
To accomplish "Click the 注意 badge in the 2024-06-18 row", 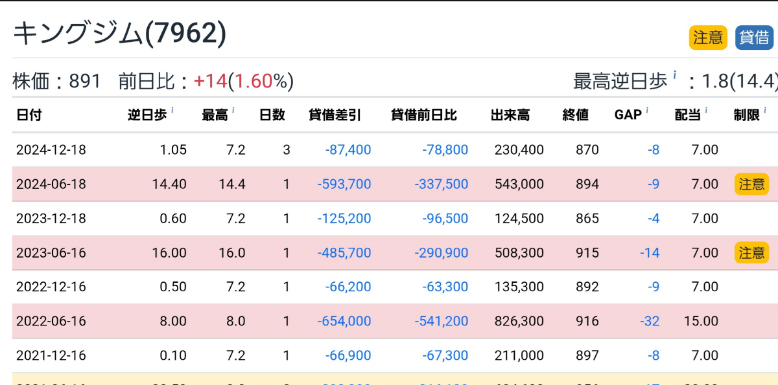I will 751,184.
